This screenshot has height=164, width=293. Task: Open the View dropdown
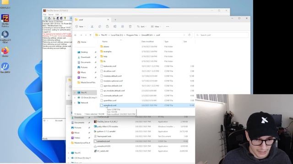[x=156, y=26]
